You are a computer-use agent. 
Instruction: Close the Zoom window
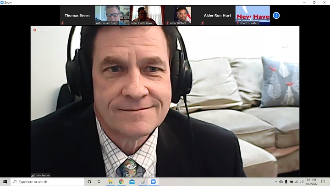[x=324, y=2]
